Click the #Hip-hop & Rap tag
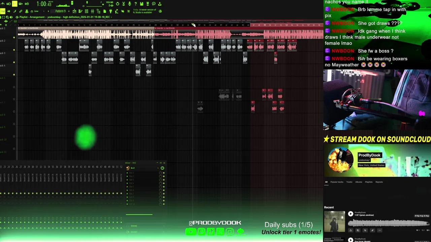The width and height of the screenshot is (431, 242). (x=422, y=216)
